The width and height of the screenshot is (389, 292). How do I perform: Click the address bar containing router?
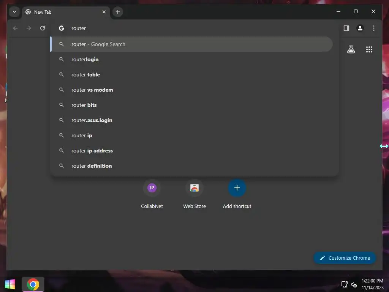(194, 28)
